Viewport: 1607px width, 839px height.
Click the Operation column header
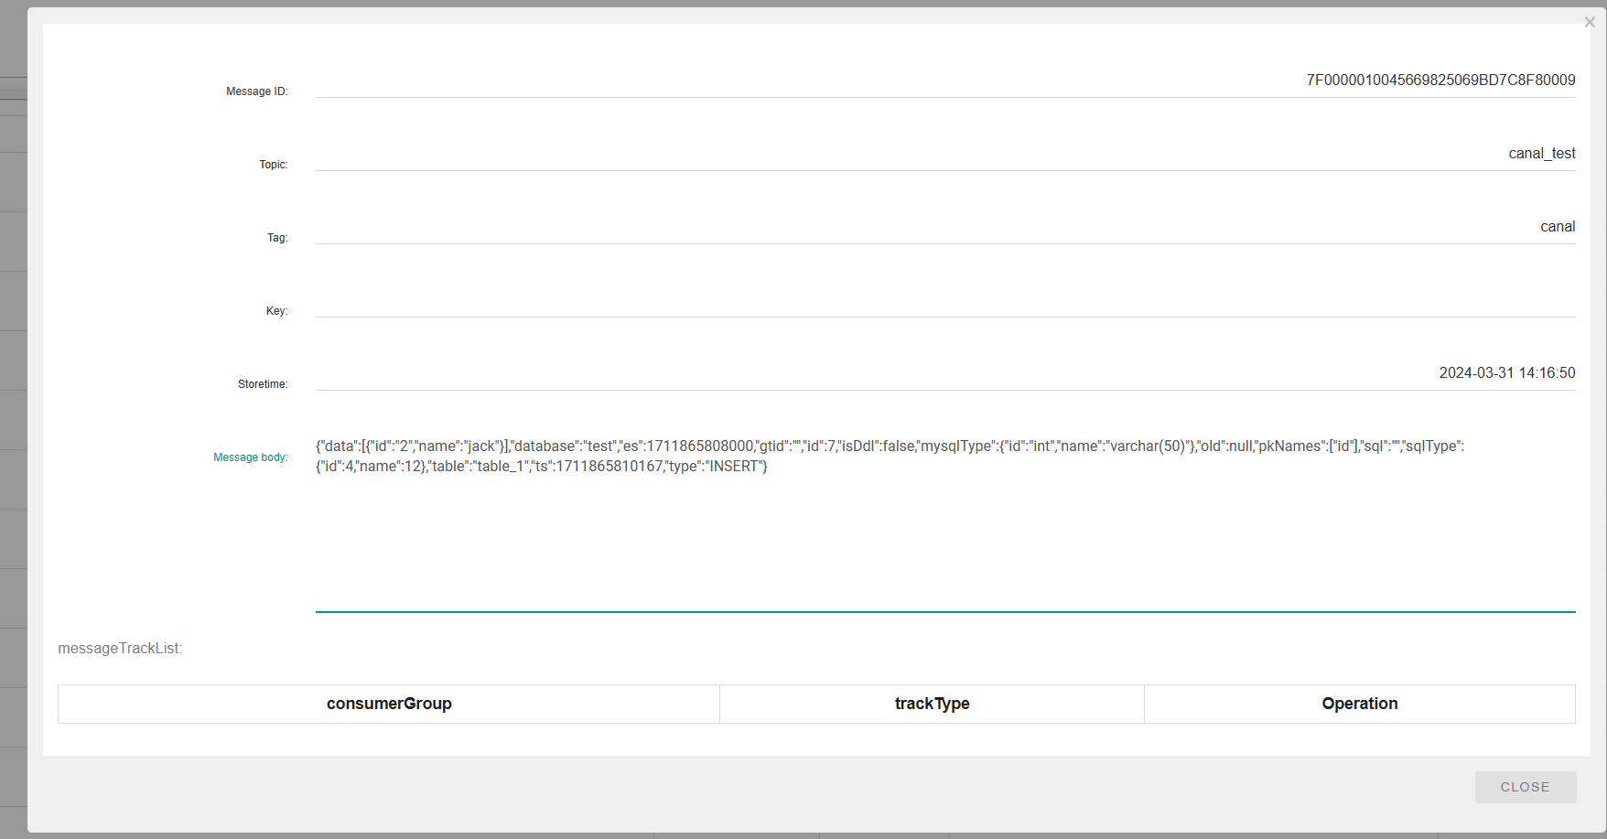click(1360, 704)
